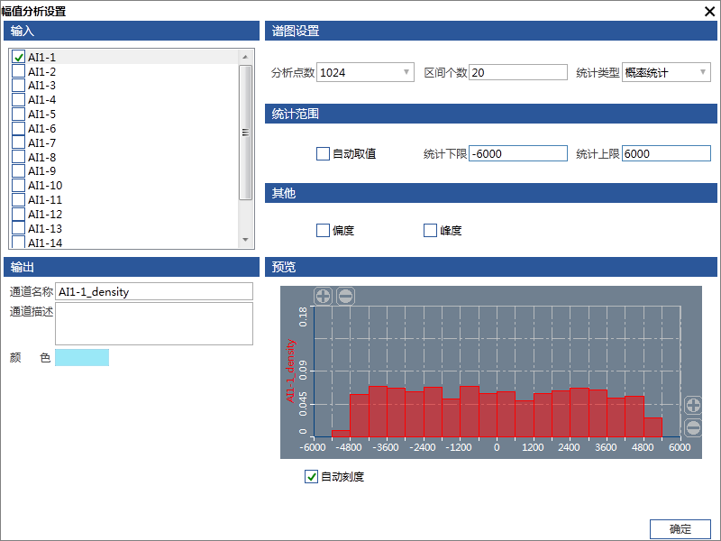Check the AI1-5 channel checkbox
The width and height of the screenshot is (721, 541).
(18, 115)
